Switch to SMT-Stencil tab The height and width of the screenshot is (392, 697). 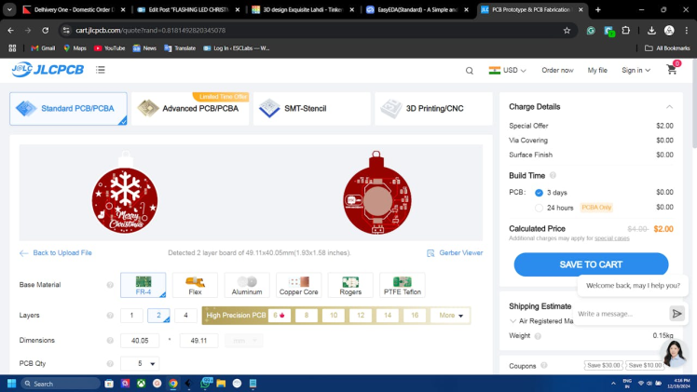311,108
